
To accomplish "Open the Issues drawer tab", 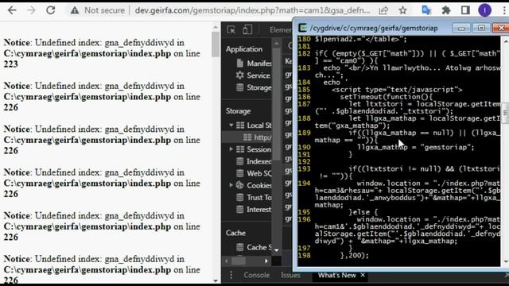I will coord(290,275).
